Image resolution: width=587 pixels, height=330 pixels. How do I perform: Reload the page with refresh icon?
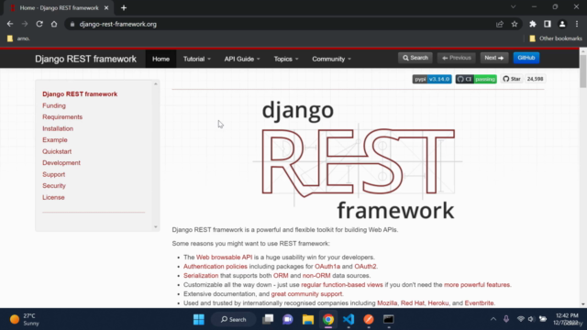click(39, 24)
